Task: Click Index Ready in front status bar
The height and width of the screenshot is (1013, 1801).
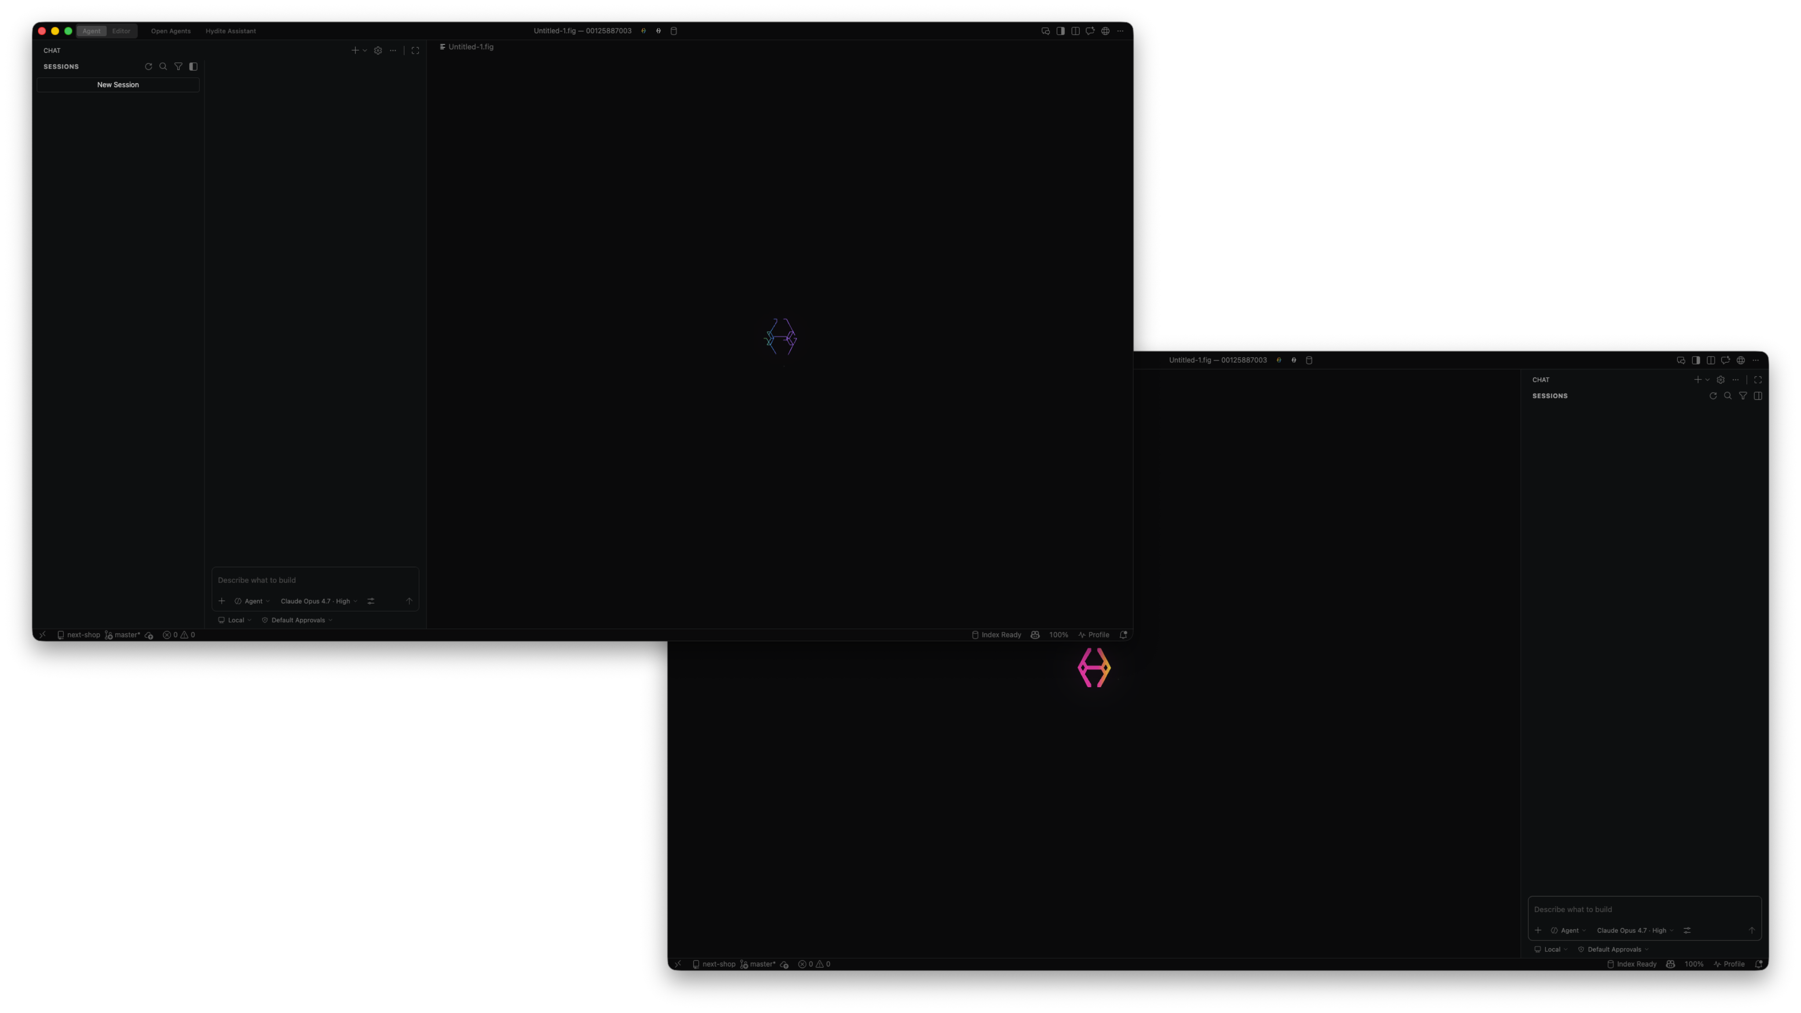Action: 996,635
